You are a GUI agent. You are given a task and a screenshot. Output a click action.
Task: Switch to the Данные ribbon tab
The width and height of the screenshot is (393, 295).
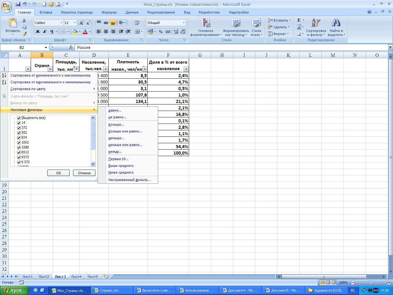point(132,12)
